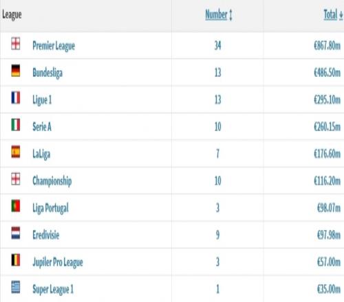Open the Jupiler Pro League link
This screenshot has height=302, width=344.
coord(58,262)
